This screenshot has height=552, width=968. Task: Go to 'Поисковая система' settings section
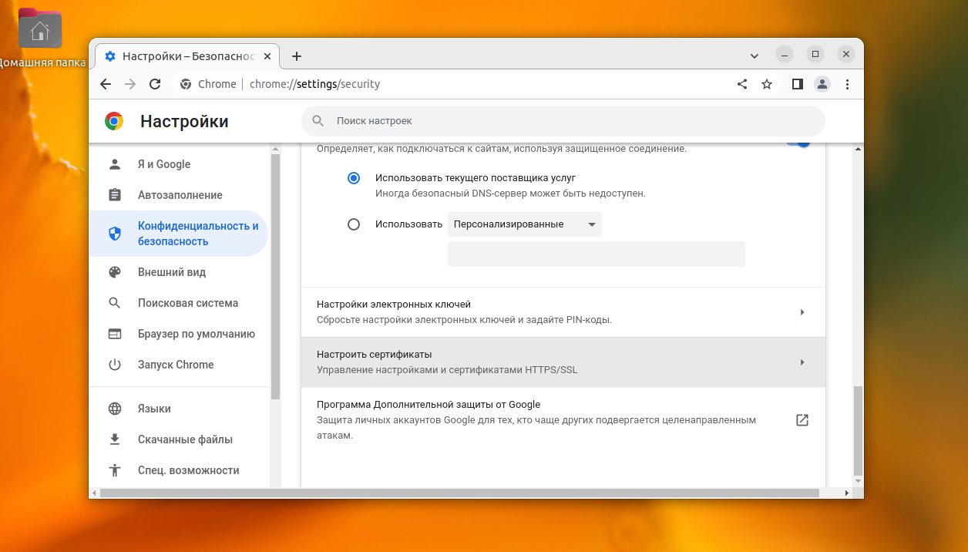coord(187,303)
